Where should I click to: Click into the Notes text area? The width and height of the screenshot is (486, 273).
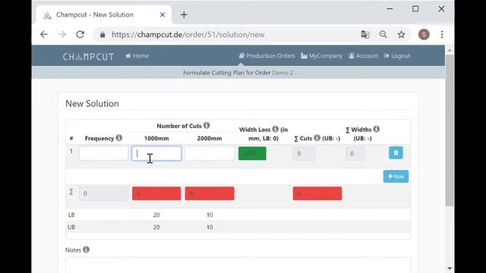tap(238, 265)
